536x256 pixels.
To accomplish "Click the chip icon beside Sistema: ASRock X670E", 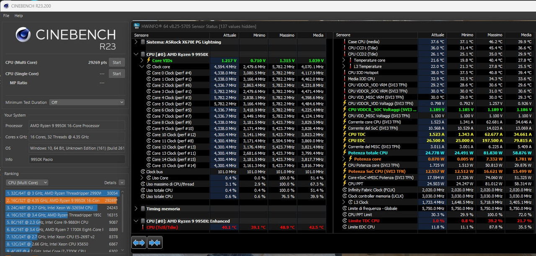I will pos(143,42).
